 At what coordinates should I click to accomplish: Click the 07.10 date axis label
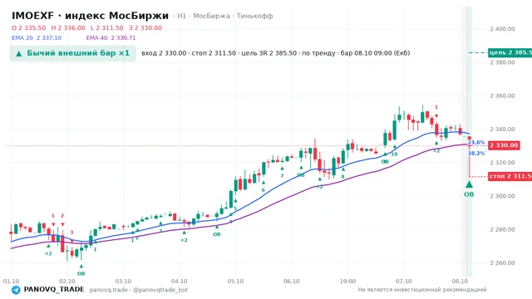403,282
